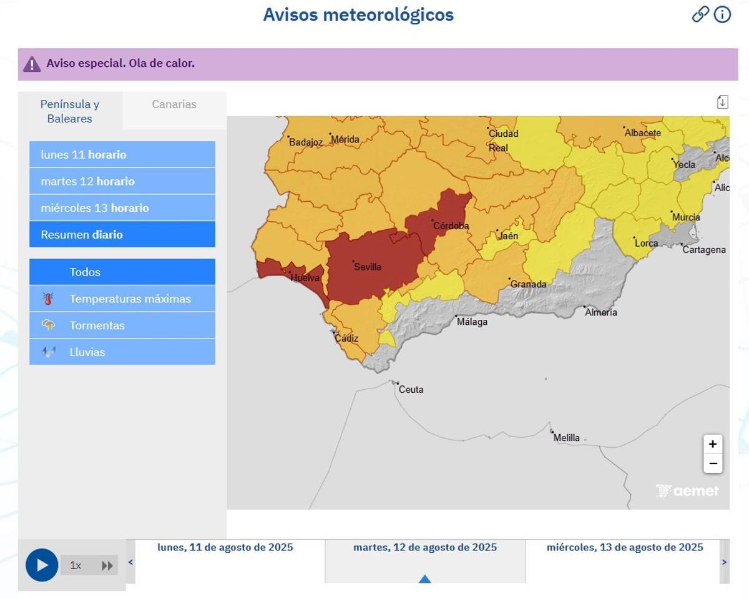The height and width of the screenshot is (599, 749).
Task: Enable the Todos warnings filter
Action: 85,272
